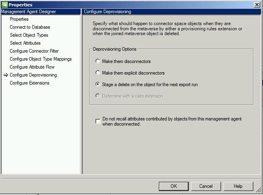Click the Properties window title icon
Image resolution: width=263 pixels, height=195 pixels.
(4, 5)
